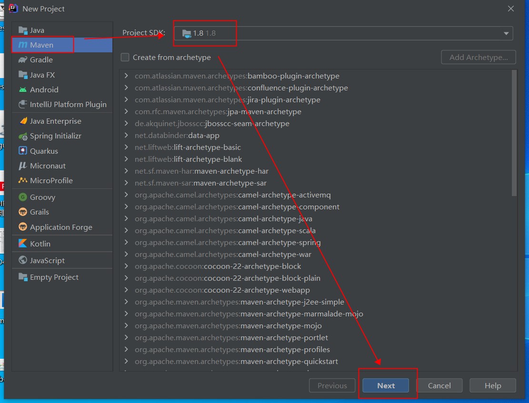The height and width of the screenshot is (403, 529).
Task: Click the Android robot icon
Action: (x=23, y=90)
